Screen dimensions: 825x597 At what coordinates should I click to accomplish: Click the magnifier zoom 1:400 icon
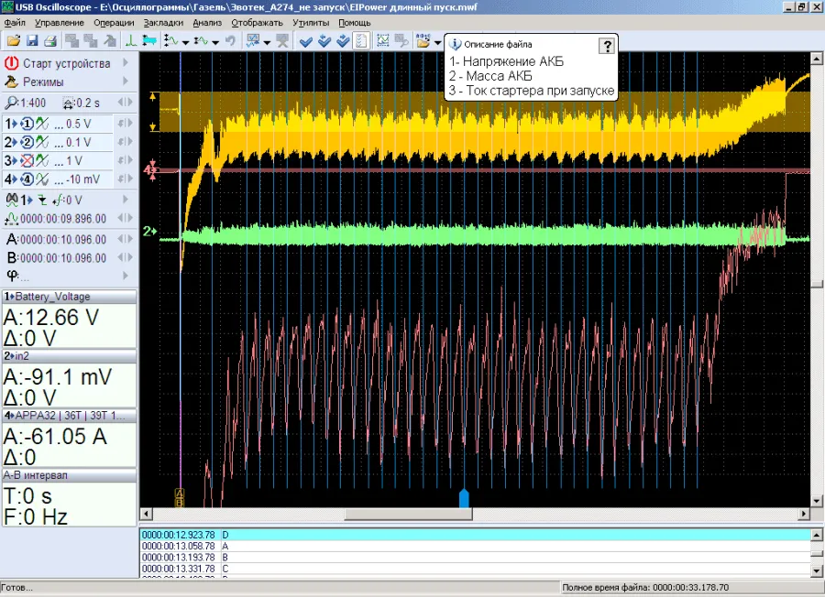pyautogui.click(x=11, y=103)
